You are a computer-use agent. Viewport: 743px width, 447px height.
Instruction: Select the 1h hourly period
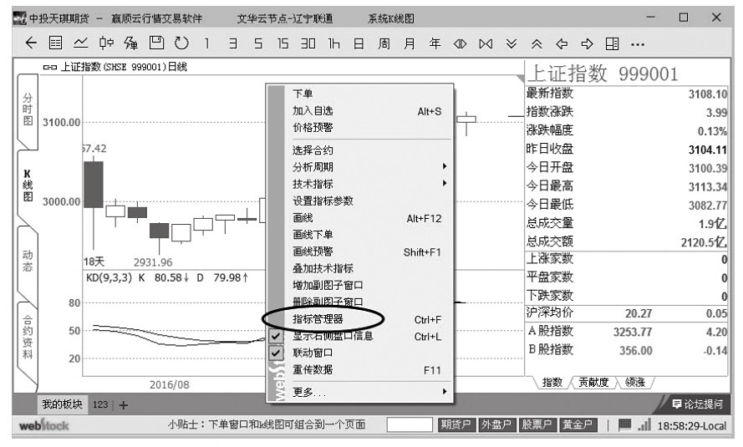click(x=333, y=43)
